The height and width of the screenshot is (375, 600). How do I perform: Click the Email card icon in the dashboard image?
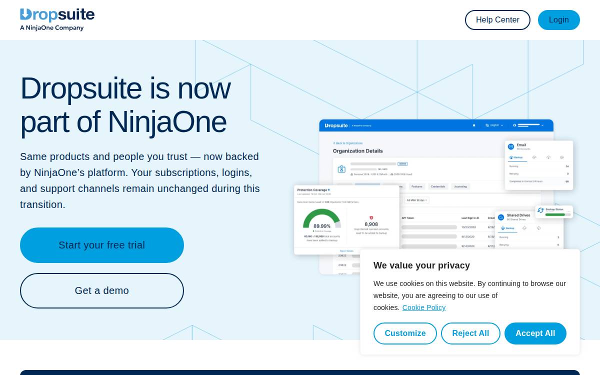click(x=511, y=146)
